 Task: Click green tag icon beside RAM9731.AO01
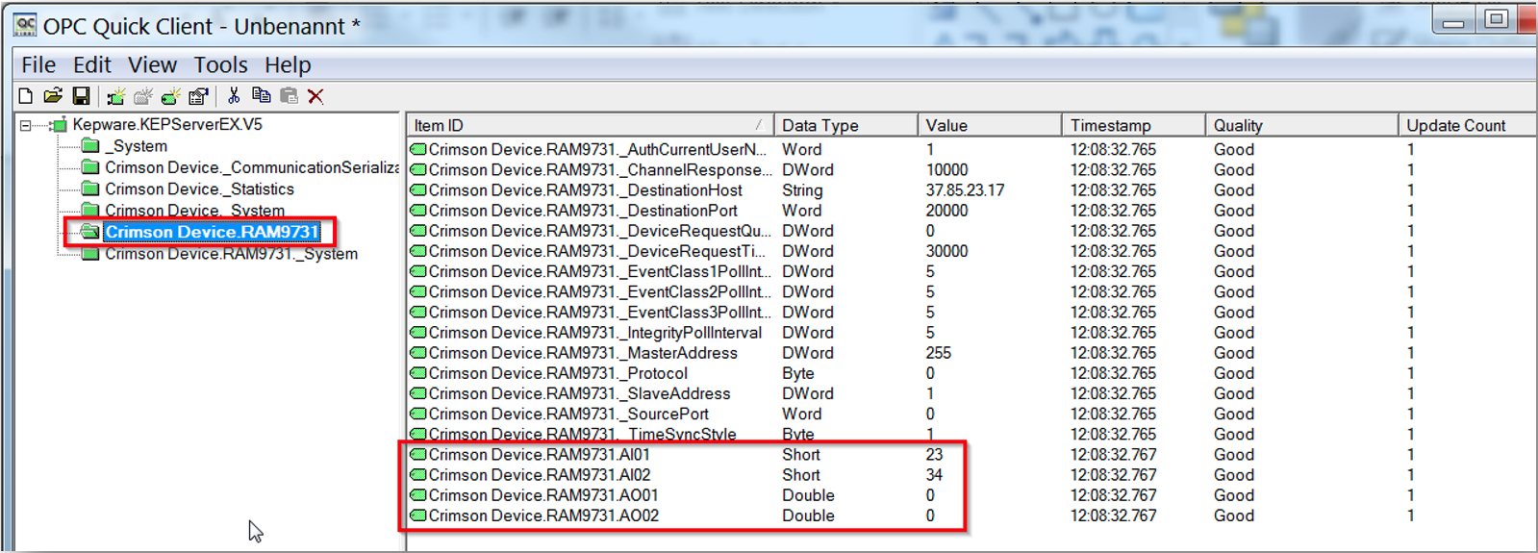pos(418,495)
